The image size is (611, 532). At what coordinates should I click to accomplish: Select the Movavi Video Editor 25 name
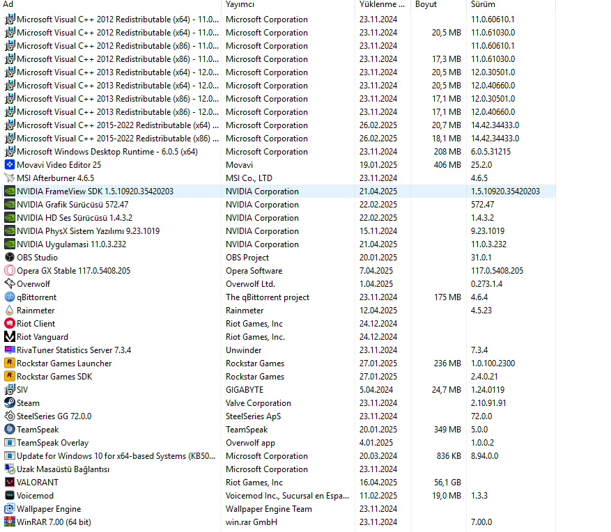[59, 165]
